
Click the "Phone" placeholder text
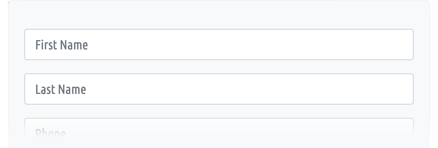click(51, 133)
